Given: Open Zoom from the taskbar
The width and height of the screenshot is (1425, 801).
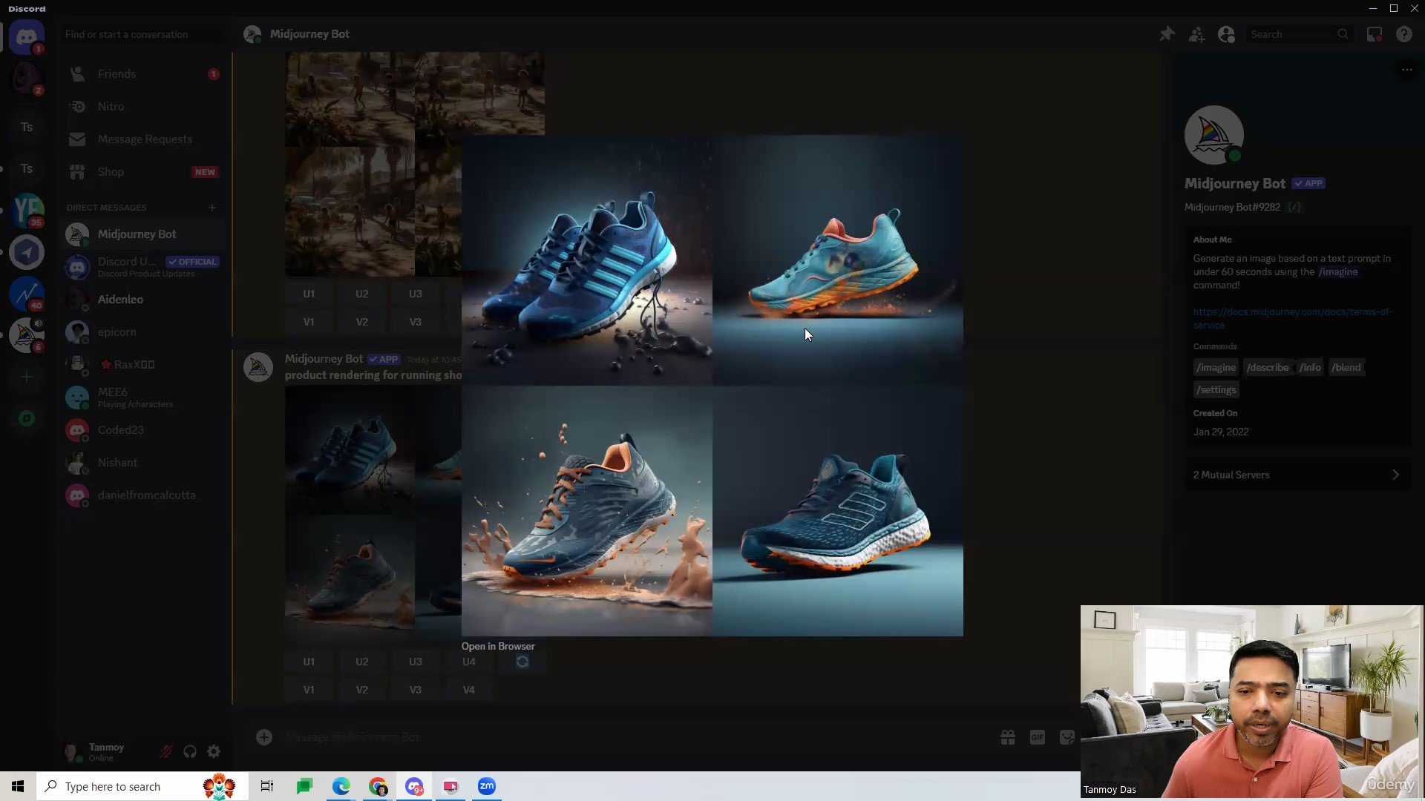Looking at the screenshot, I should pos(487,786).
